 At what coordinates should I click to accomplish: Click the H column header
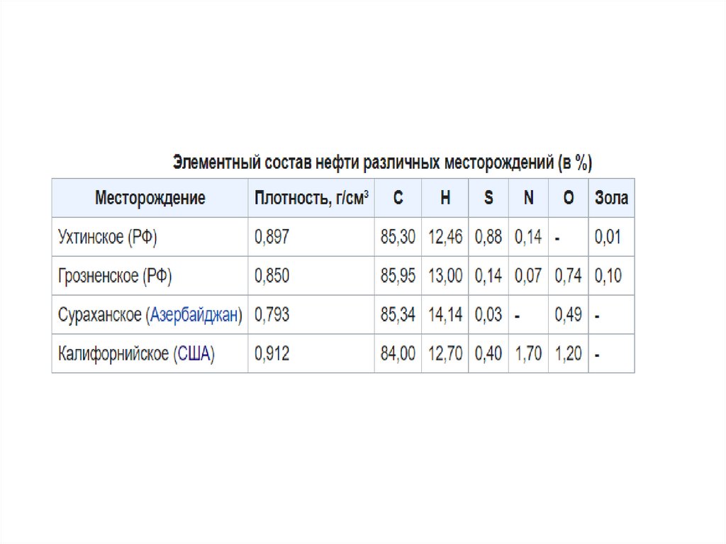[445, 198]
